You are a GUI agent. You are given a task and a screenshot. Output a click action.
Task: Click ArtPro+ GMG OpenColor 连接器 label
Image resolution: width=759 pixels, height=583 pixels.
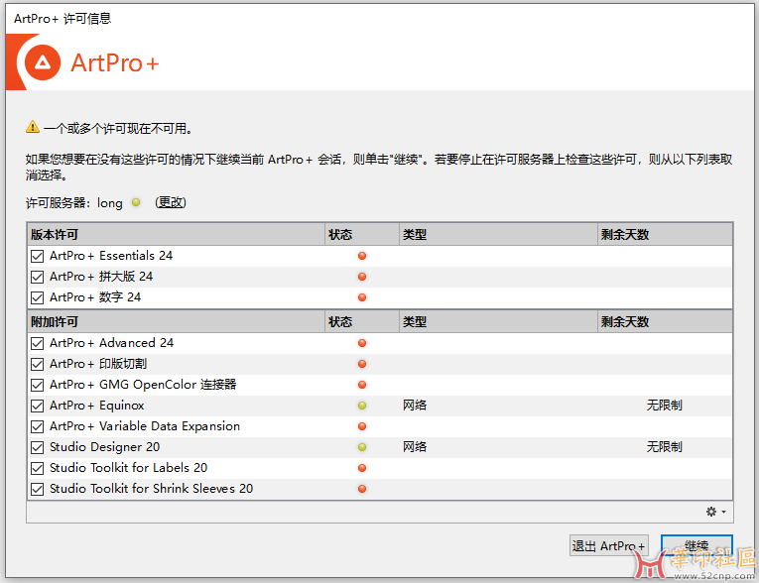click(x=143, y=385)
